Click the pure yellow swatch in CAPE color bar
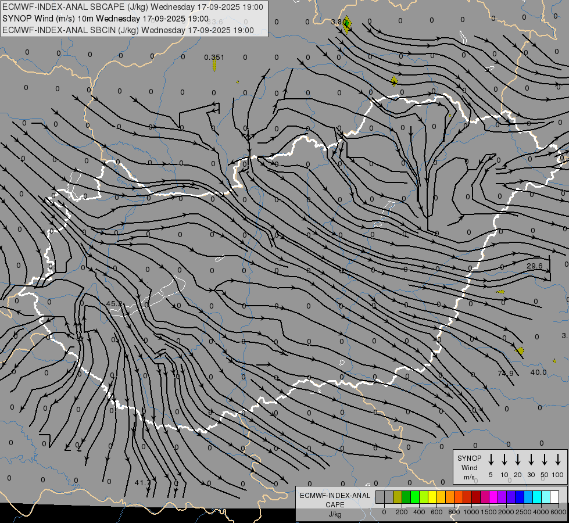 pos(432,497)
